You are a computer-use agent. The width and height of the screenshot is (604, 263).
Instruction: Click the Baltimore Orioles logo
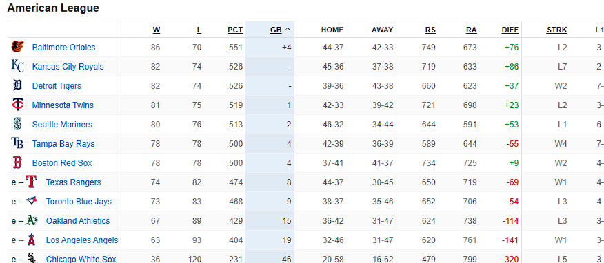click(x=18, y=47)
